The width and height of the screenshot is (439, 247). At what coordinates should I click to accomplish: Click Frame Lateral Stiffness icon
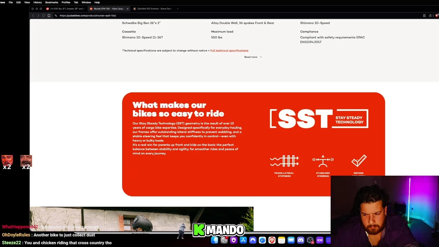click(284, 161)
